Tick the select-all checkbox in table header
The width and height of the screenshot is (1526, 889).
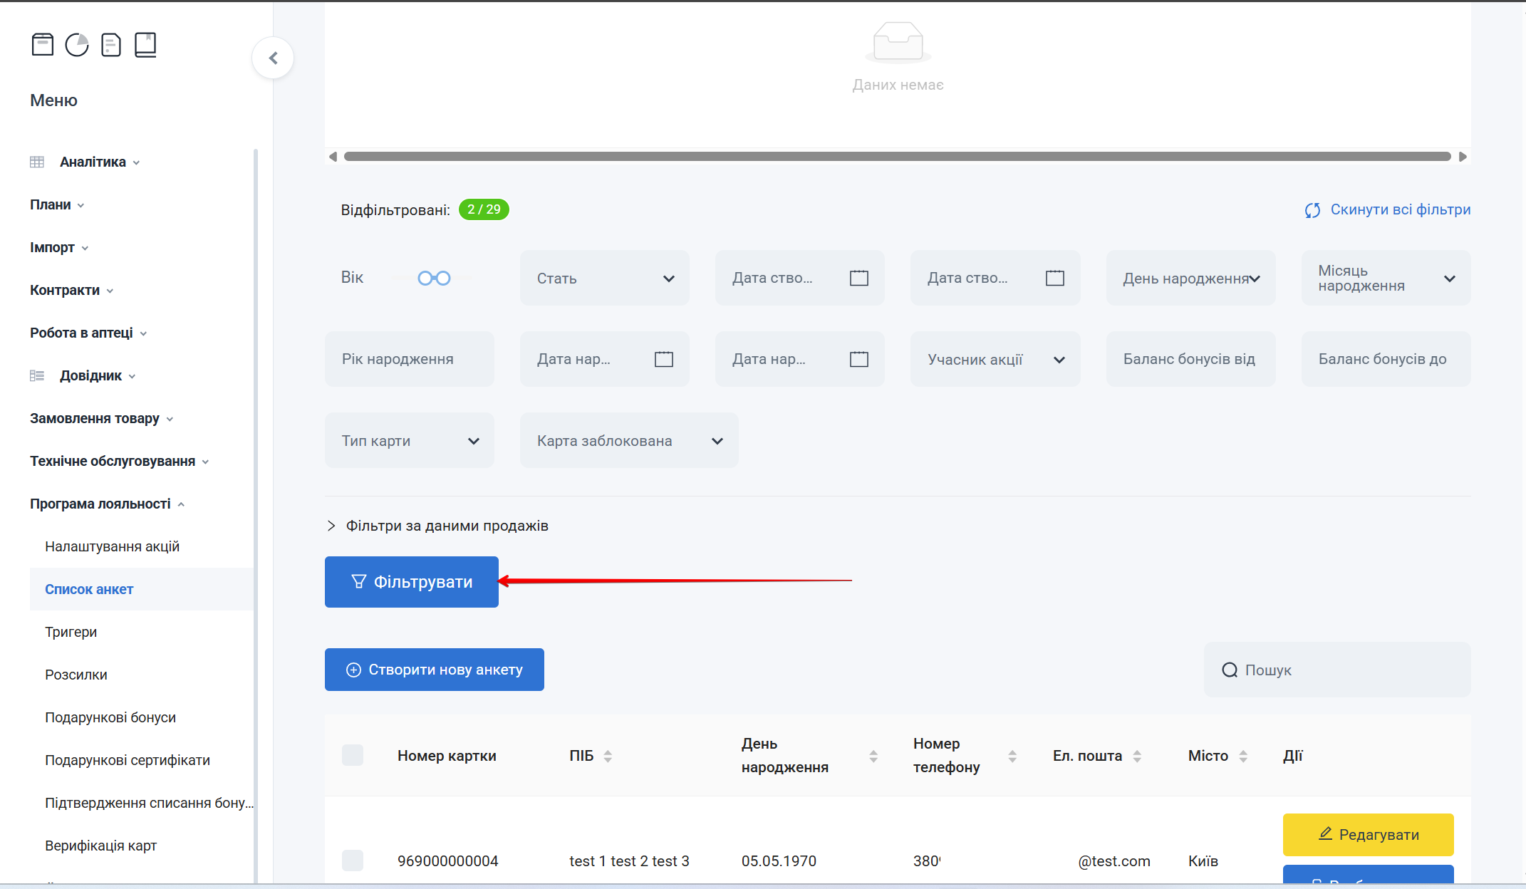pyautogui.click(x=353, y=755)
